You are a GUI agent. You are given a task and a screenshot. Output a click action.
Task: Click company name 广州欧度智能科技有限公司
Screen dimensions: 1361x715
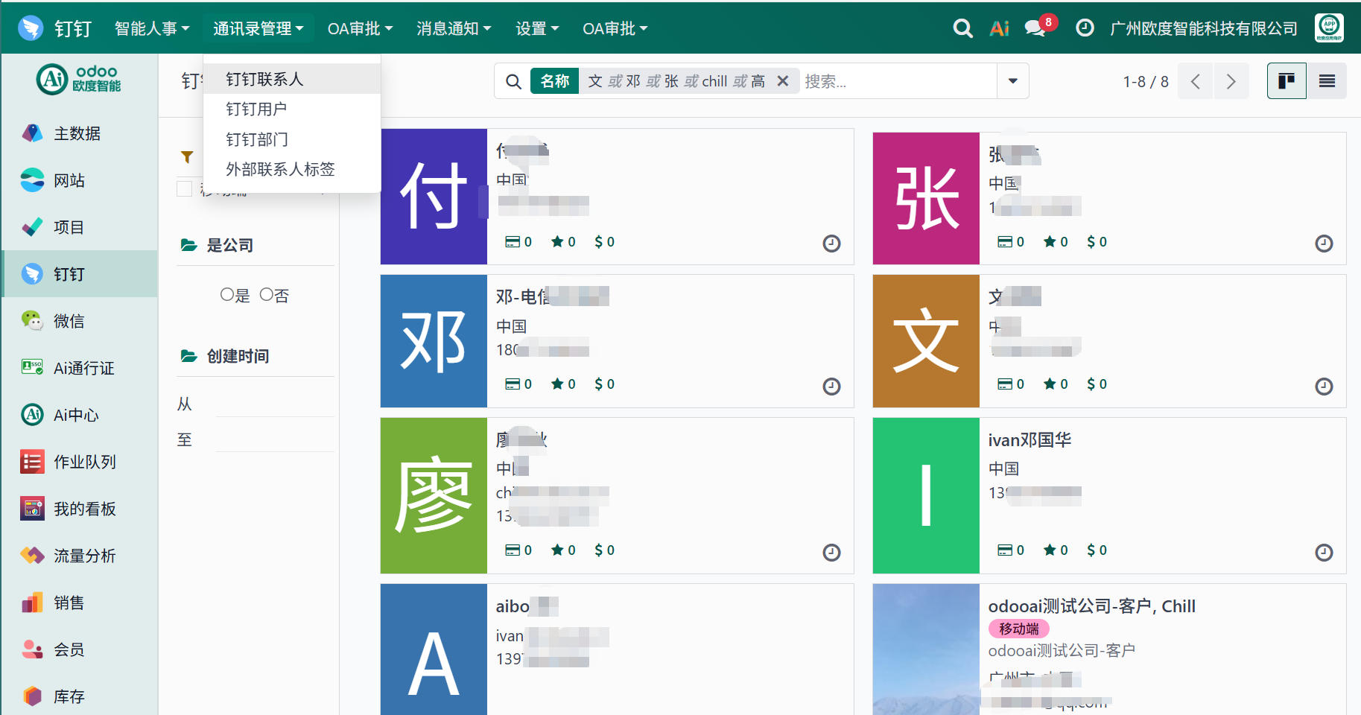(x=1204, y=28)
